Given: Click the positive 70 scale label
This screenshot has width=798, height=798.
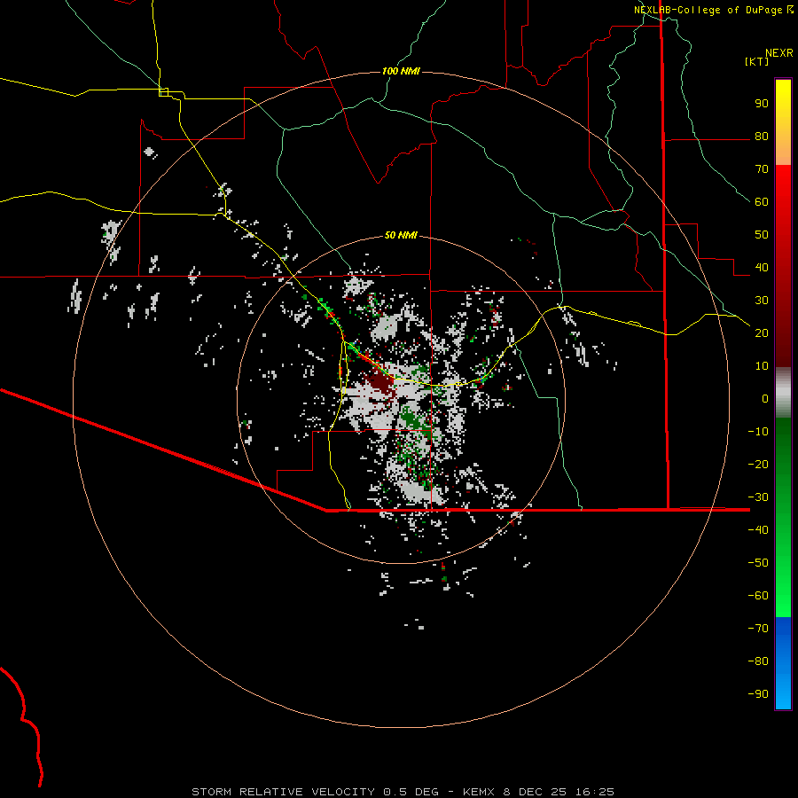Looking at the screenshot, I should 762,169.
